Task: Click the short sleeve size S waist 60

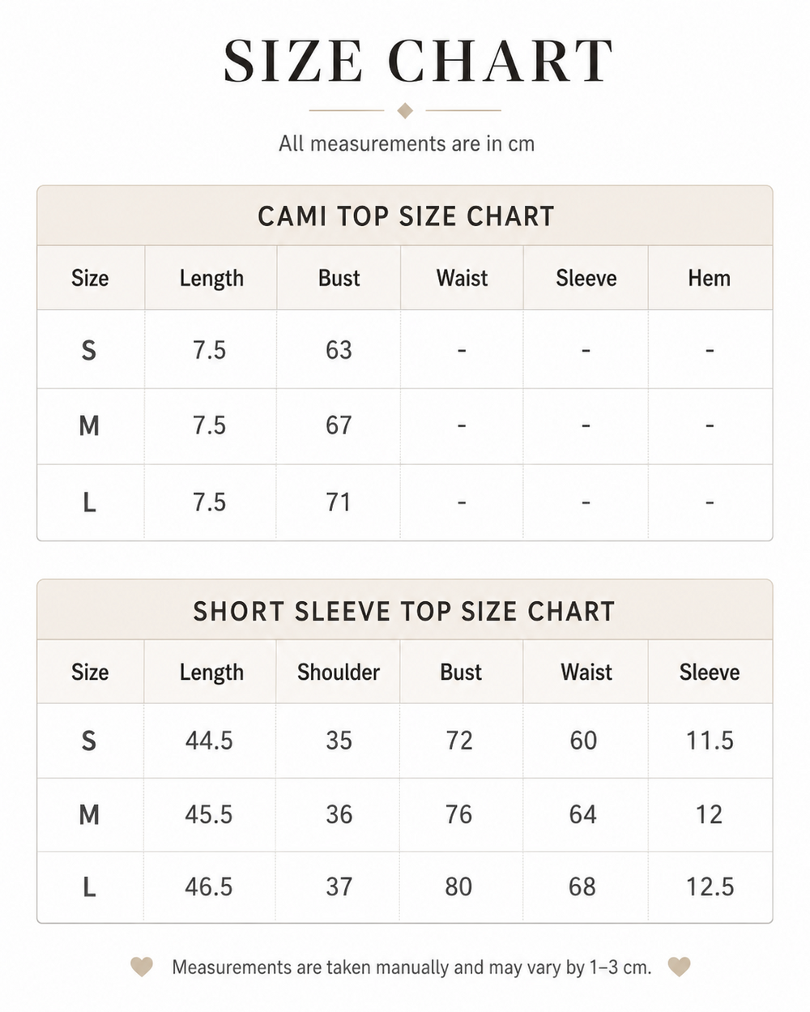Action: (583, 741)
